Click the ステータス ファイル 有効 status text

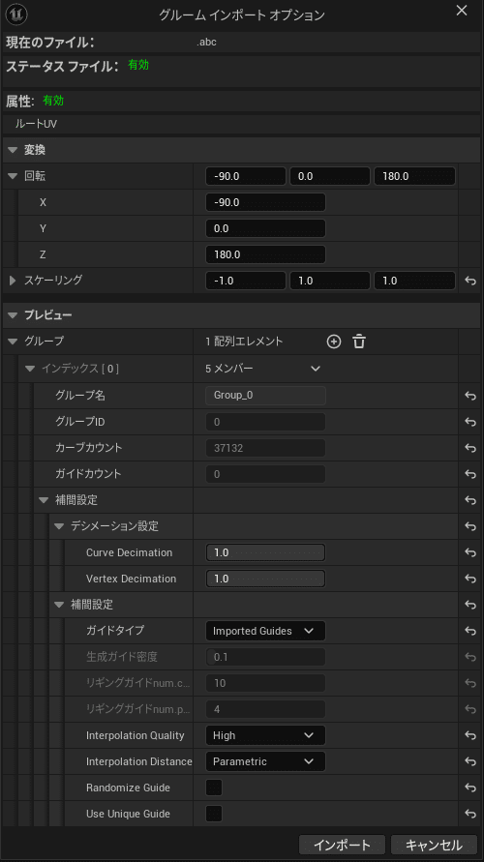[138, 65]
